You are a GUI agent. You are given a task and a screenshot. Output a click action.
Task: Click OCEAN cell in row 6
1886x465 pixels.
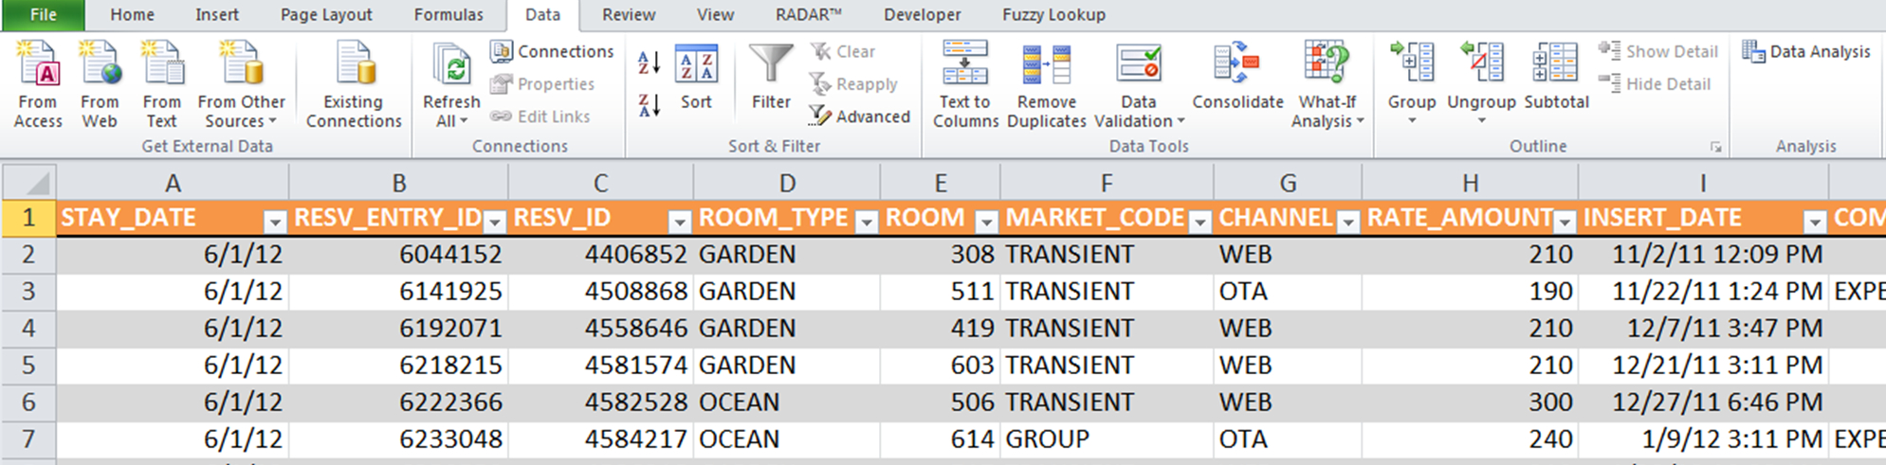pos(787,402)
